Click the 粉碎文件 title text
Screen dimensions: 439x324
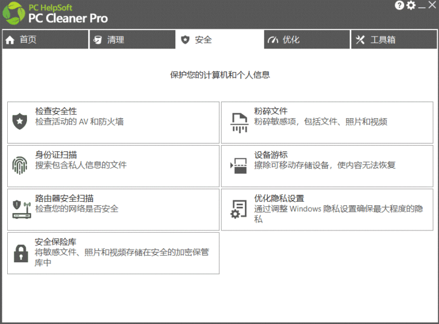271,112
